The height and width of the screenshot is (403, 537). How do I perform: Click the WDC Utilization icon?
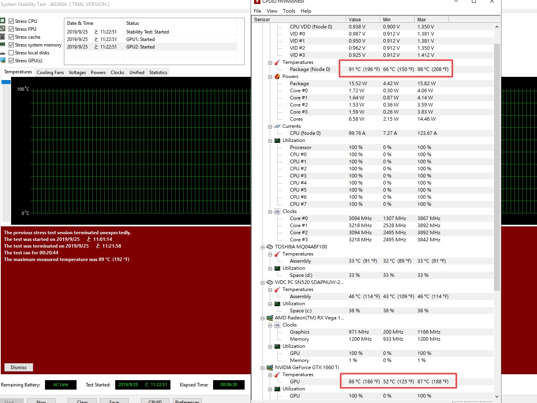click(x=277, y=304)
